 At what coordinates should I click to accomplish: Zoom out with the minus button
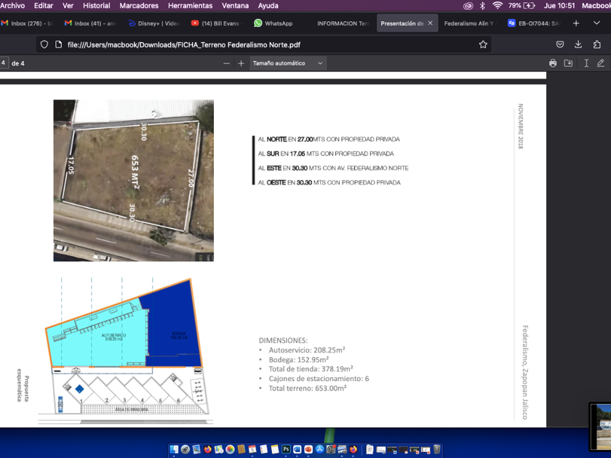tap(226, 63)
